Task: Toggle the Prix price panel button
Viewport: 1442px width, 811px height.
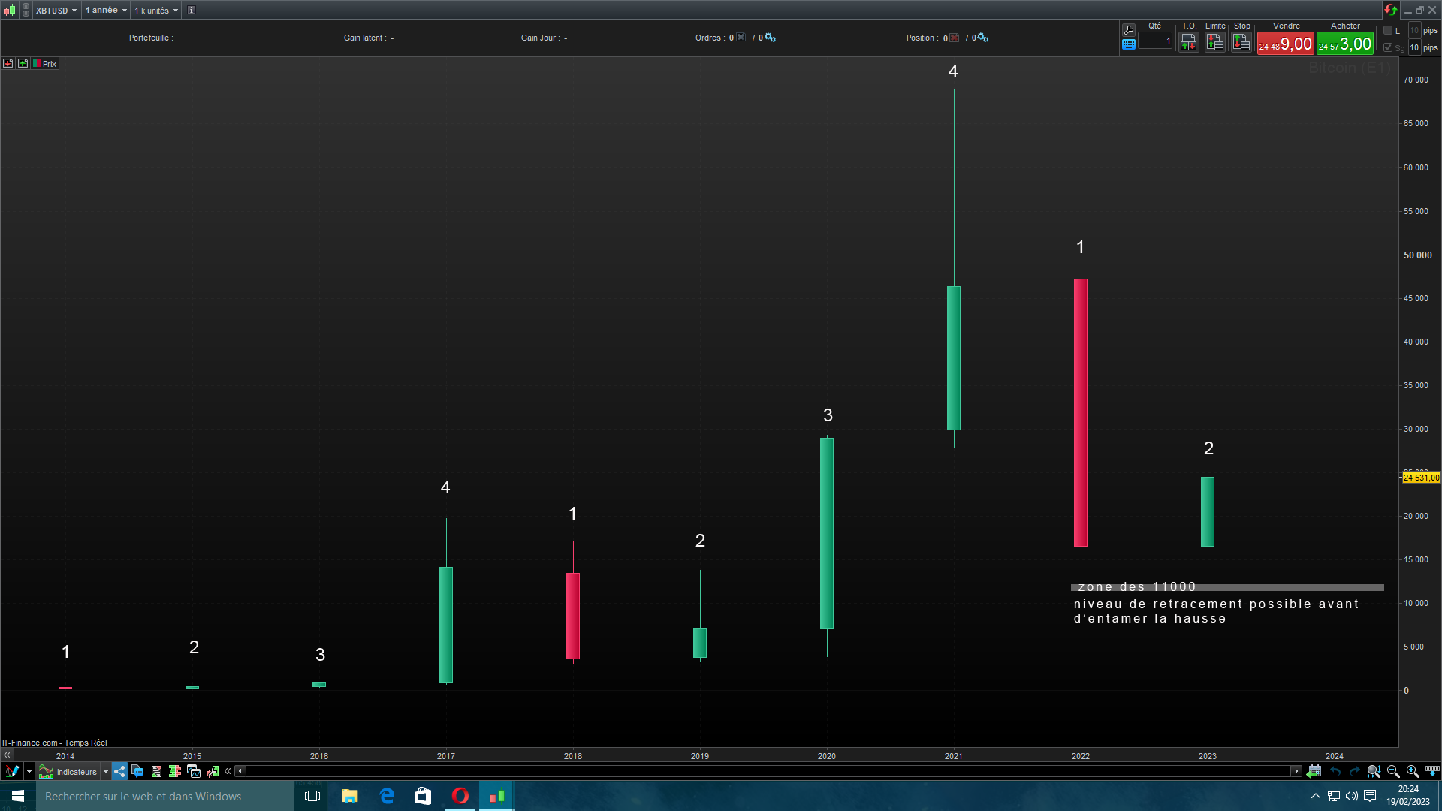Action: pos(45,64)
